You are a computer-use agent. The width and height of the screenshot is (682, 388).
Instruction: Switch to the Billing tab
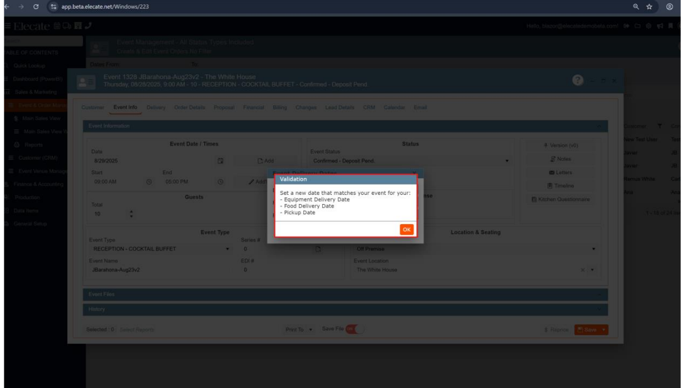280,107
